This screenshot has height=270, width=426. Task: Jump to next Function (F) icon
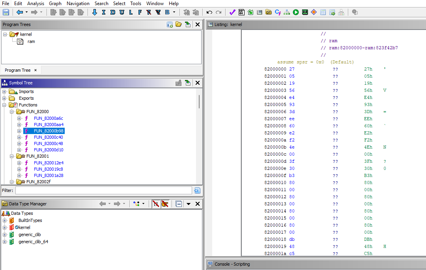[x=140, y=12]
